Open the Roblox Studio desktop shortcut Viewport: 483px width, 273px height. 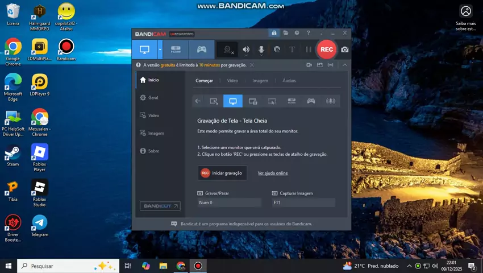[x=39, y=193]
